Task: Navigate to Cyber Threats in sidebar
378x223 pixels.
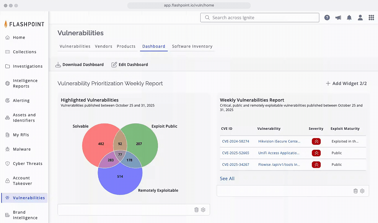Action: click(27, 163)
